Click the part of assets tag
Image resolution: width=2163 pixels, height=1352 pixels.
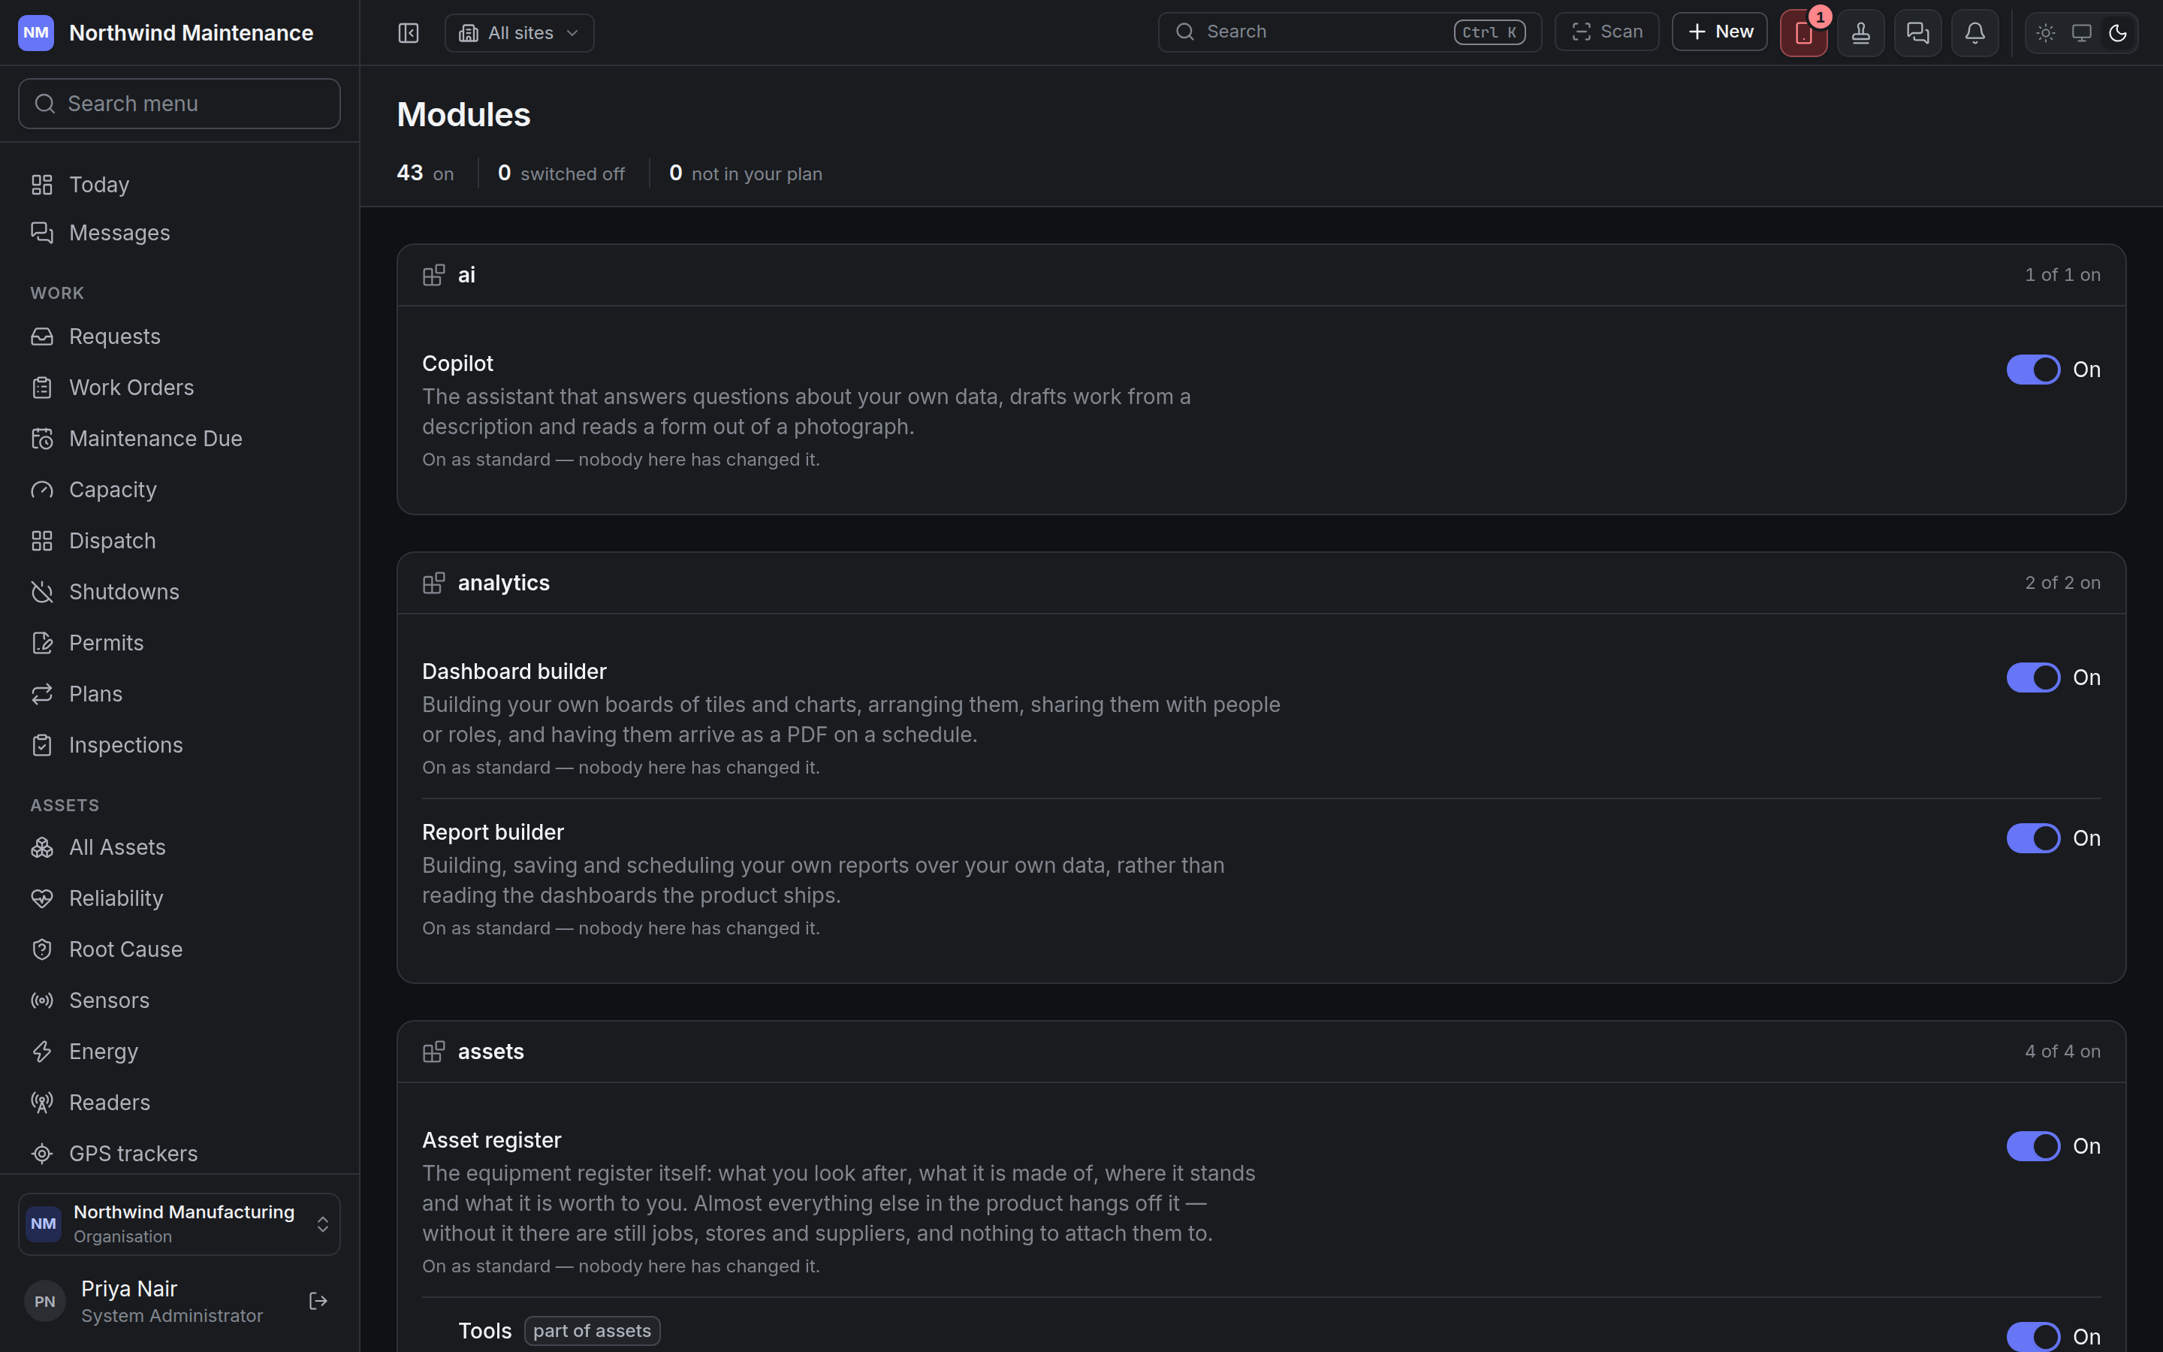pyautogui.click(x=592, y=1330)
